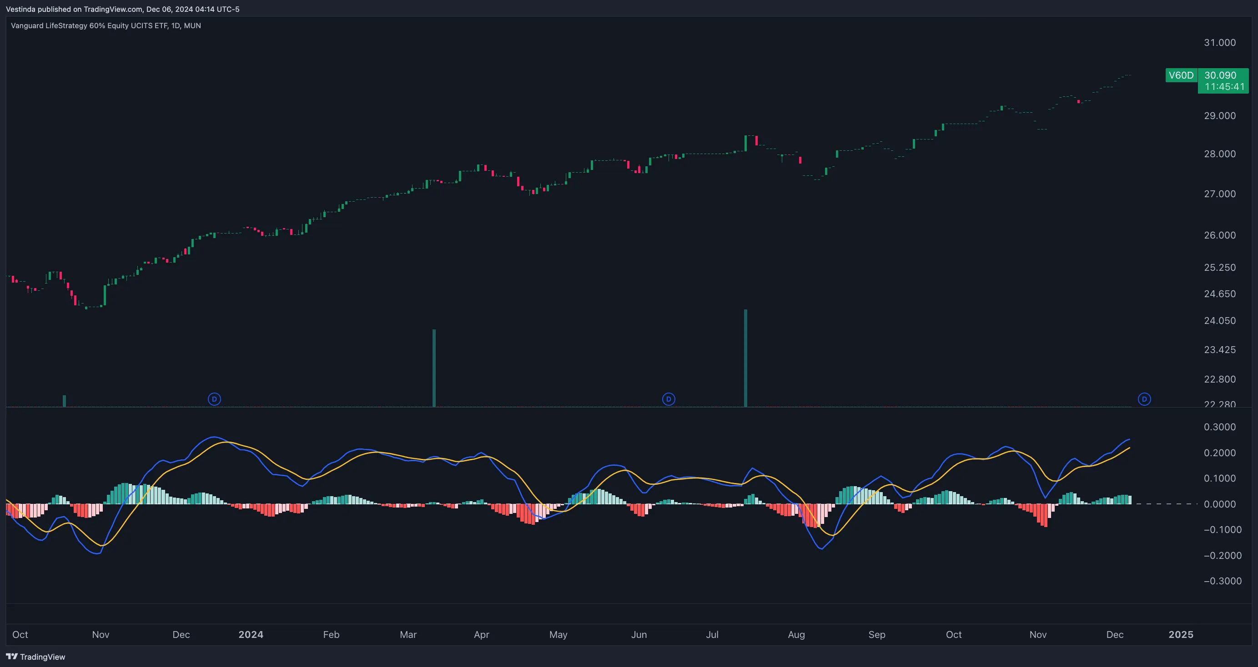Click the 25.250 price axis label
Image resolution: width=1258 pixels, height=667 pixels.
1220,267
